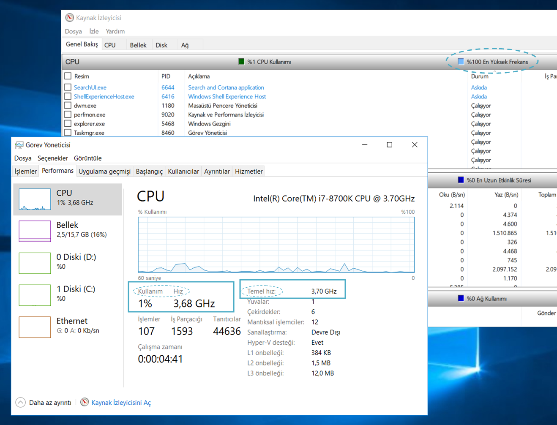The image size is (557, 425).
Task: Check the explorer.exe process checkbox
Action: pyautogui.click(x=68, y=124)
